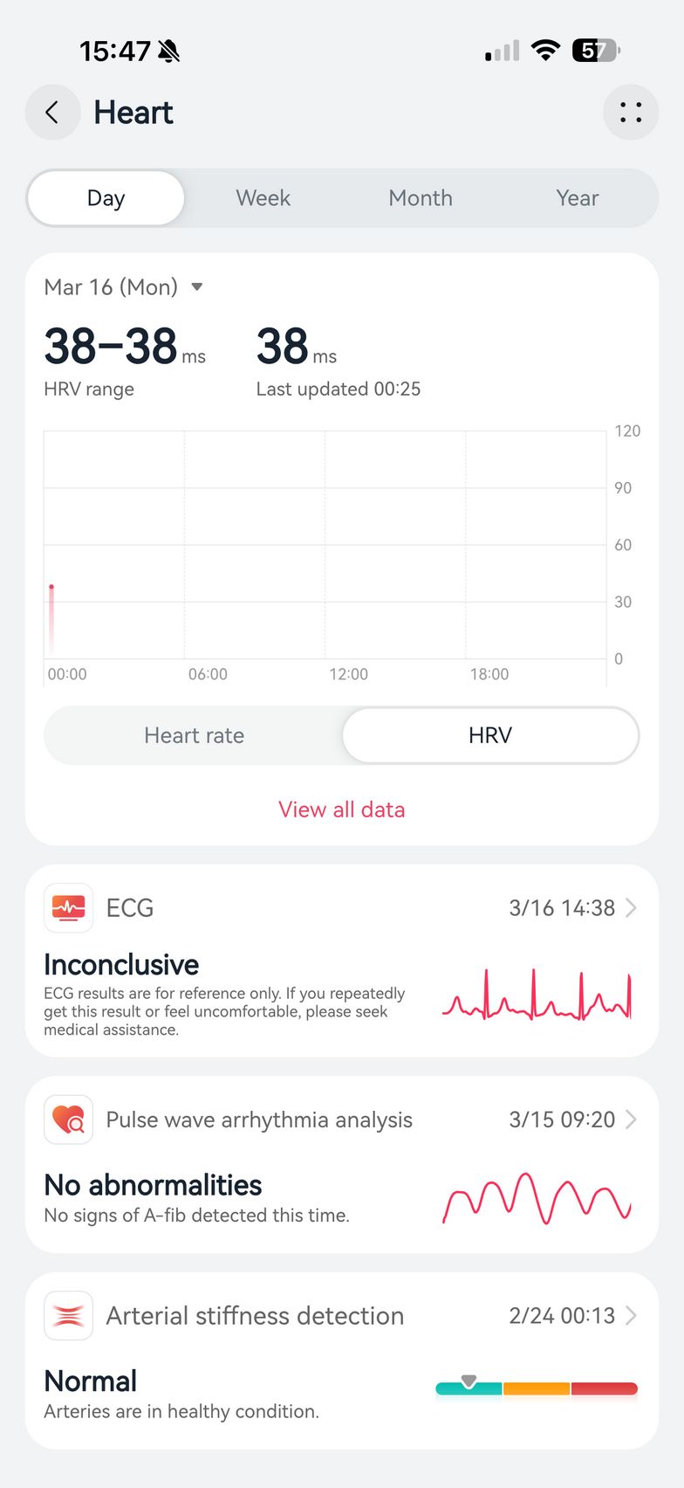Tap the arterial stiffness color scale bar
This screenshot has width=684, height=1488.
(x=537, y=1388)
